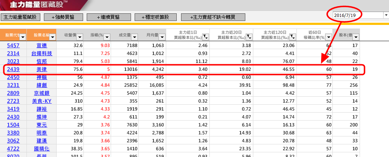Screen dimensions: 389x157
Task: Open the 漲幅(%) column filter arrow
Action: (x=107, y=37)
